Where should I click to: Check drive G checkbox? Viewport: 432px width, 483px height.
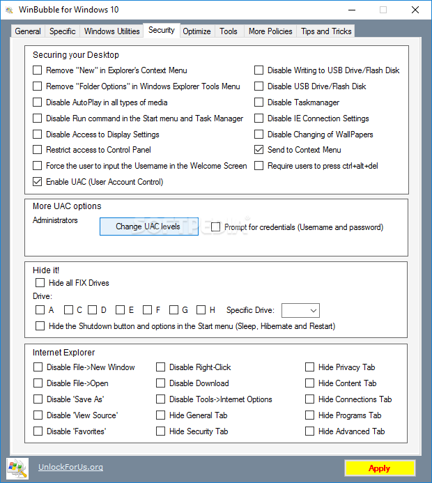tap(173, 310)
